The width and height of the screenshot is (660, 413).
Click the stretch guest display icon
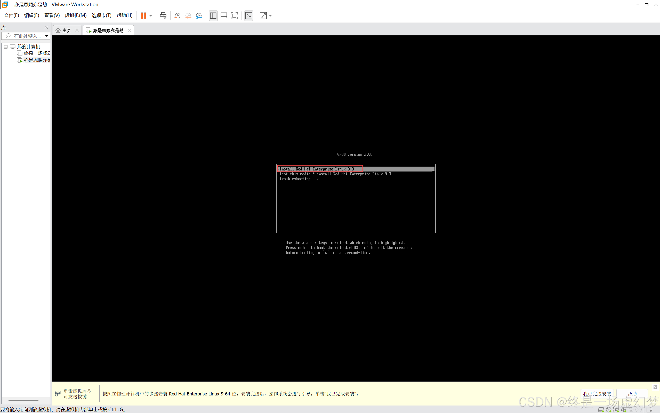(x=263, y=15)
